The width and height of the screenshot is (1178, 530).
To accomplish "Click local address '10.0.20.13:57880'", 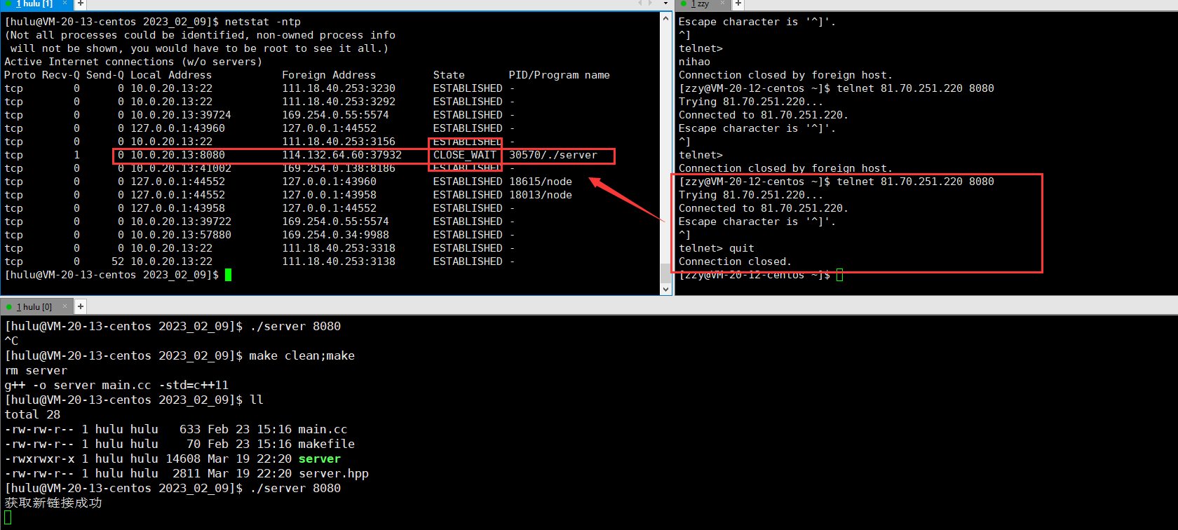I will point(181,235).
